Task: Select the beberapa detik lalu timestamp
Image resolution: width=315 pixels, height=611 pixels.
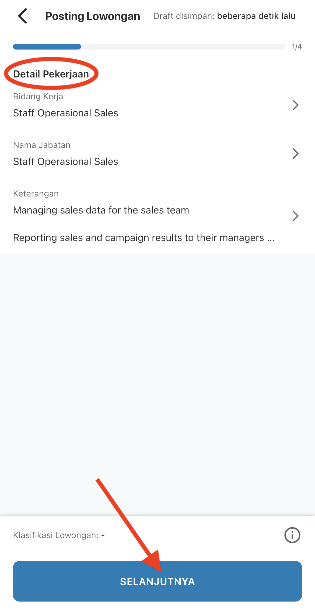Action: click(x=256, y=16)
